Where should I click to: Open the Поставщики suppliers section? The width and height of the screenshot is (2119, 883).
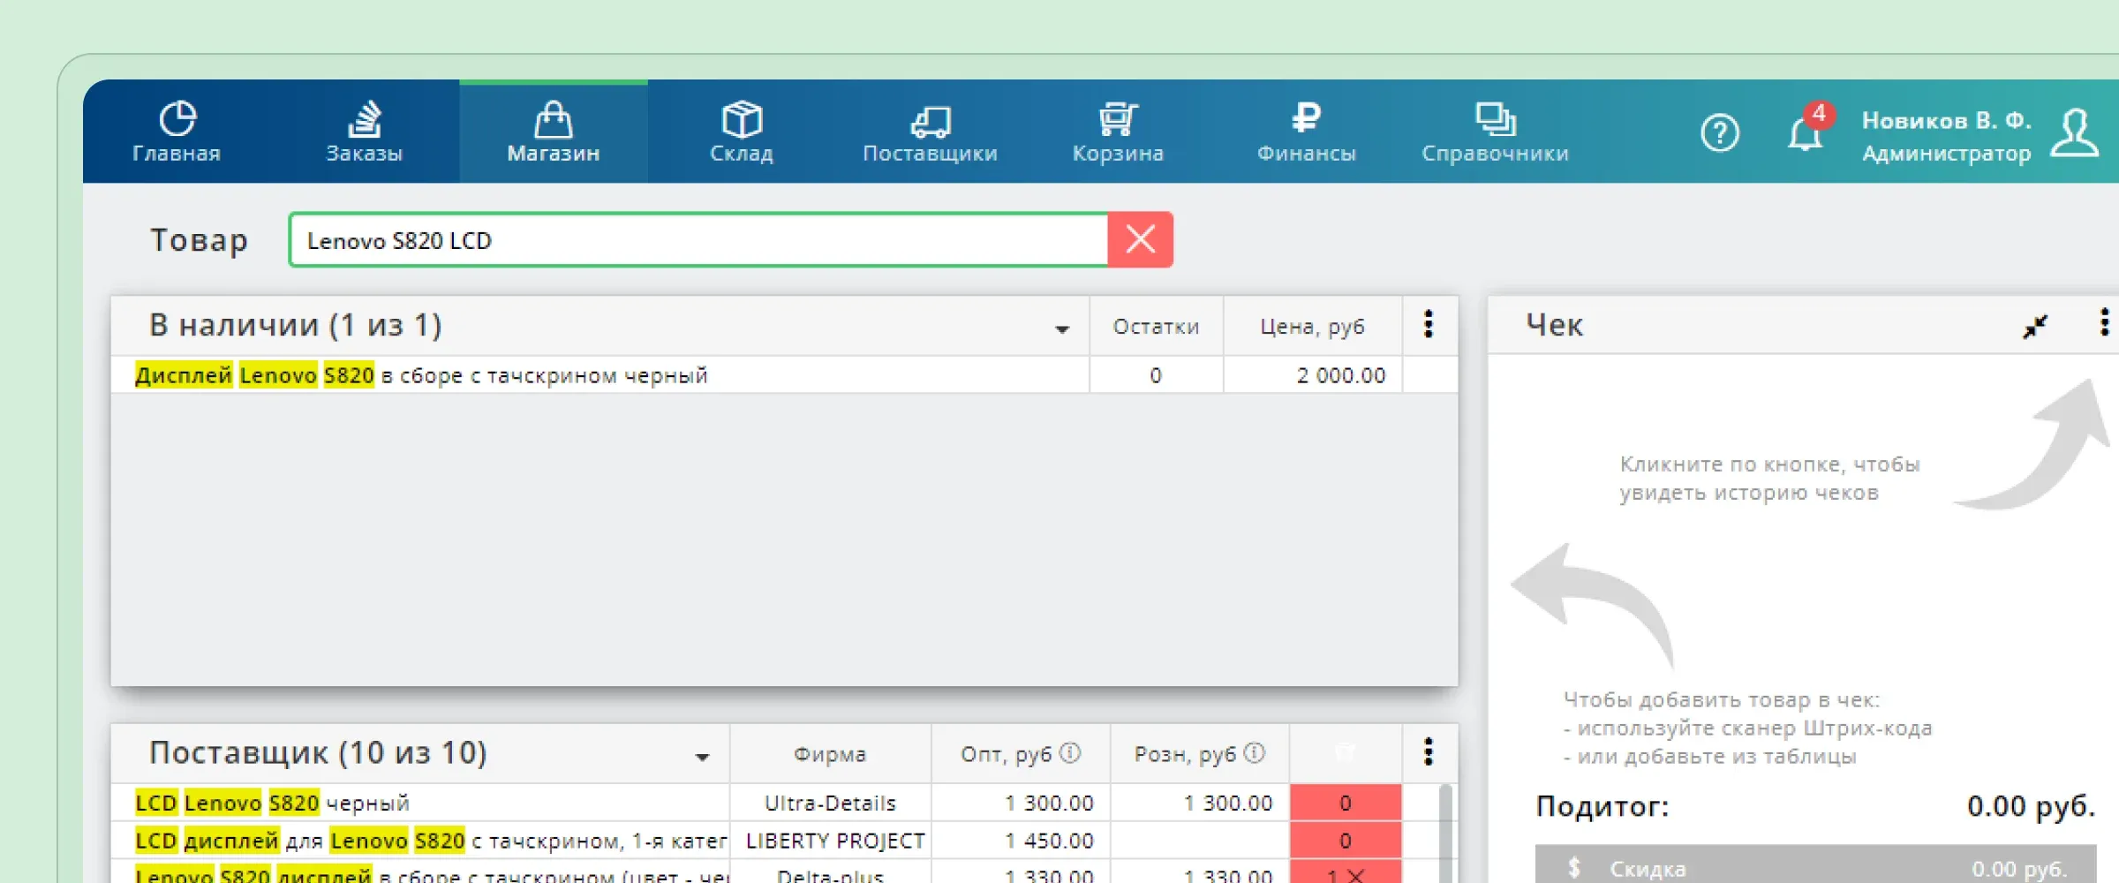[x=929, y=131]
